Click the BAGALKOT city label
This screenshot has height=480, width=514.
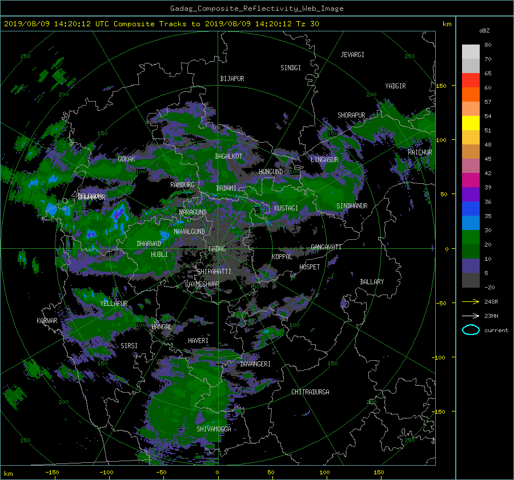(x=228, y=156)
